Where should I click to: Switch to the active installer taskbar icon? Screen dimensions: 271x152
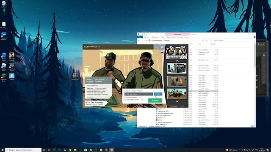click(x=111, y=150)
